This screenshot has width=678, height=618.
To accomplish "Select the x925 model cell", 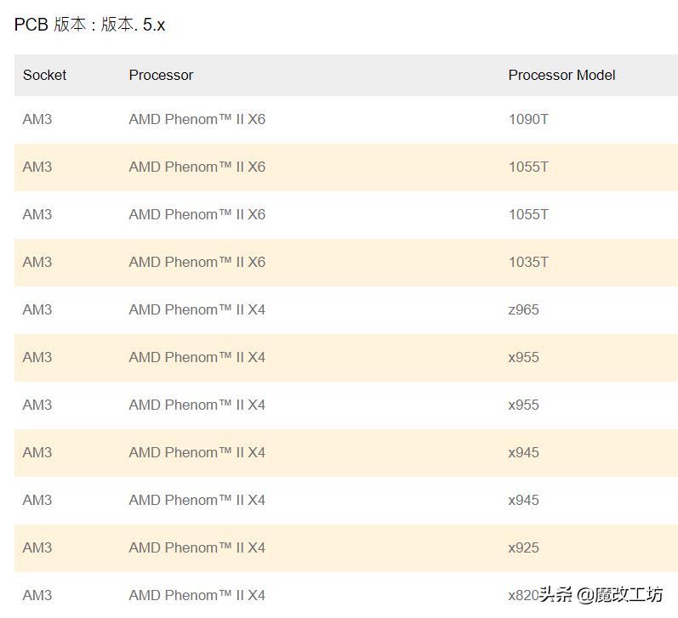I will click(524, 547).
